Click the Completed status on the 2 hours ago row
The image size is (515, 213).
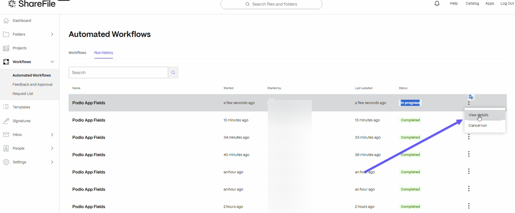click(410, 207)
